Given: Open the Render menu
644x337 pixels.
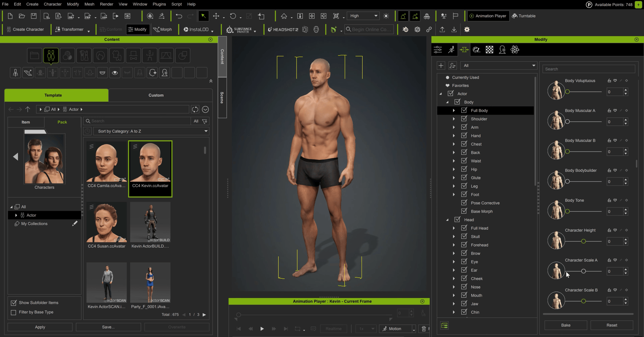Looking at the screenshot, I should click(x=106, y=4).
